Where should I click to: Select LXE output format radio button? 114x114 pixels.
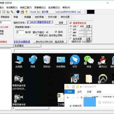pos(71,26)
